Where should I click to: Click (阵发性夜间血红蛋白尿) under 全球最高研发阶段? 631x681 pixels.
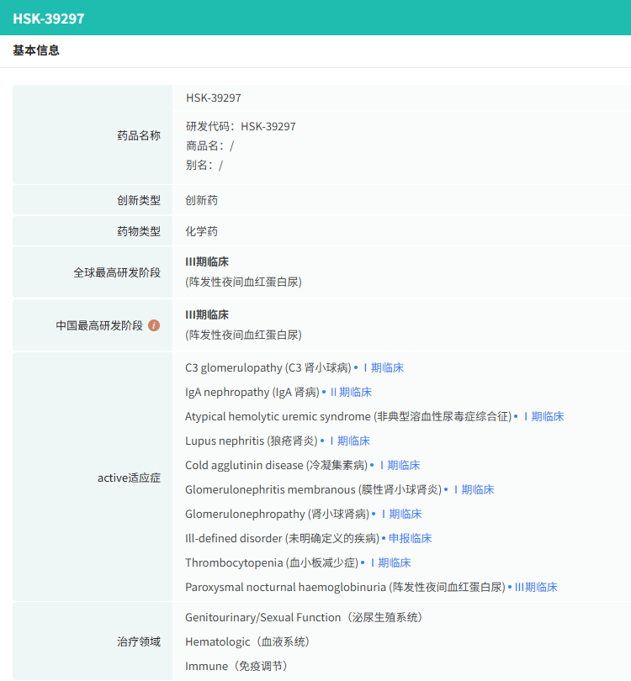pyautogui.click(x=243, y=282)
